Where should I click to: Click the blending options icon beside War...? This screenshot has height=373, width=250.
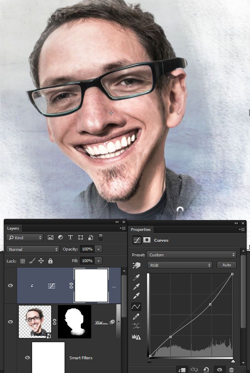pyautogui.click(x=112, y=322)
